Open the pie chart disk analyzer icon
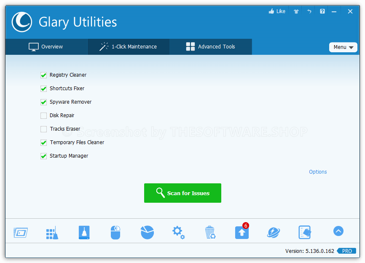 [147, 232]
